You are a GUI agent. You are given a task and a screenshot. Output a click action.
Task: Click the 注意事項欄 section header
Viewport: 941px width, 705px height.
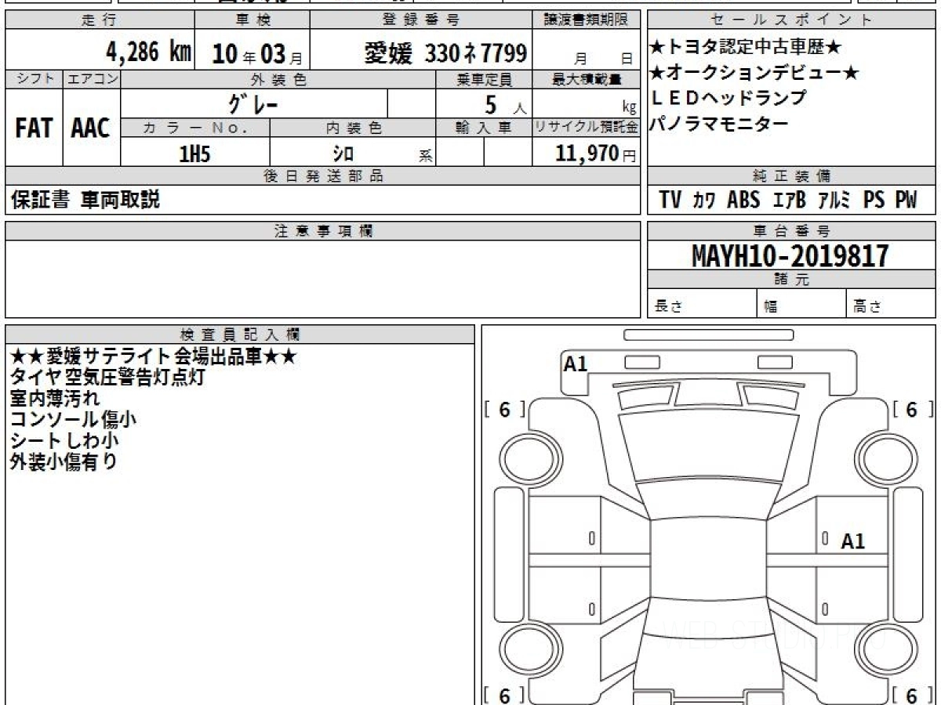tap(323, 231)
